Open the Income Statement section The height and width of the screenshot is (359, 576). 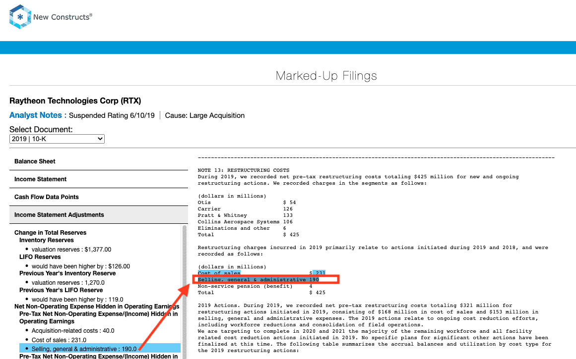(98, 179)
